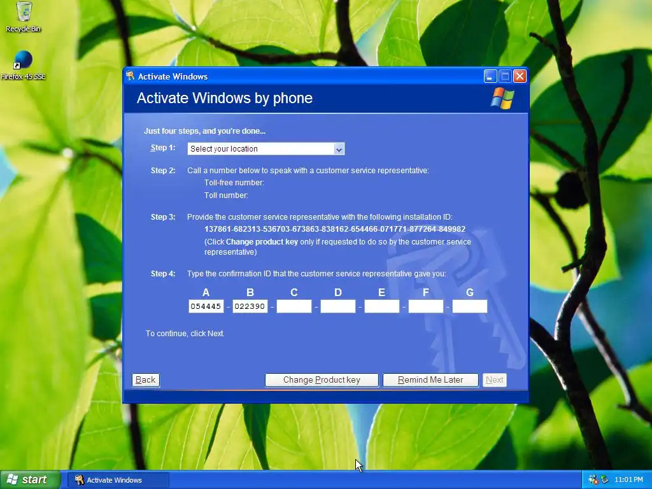Click the Windows flag logo in the dialog header
652x489 pixels.
(x=502, y=98)
